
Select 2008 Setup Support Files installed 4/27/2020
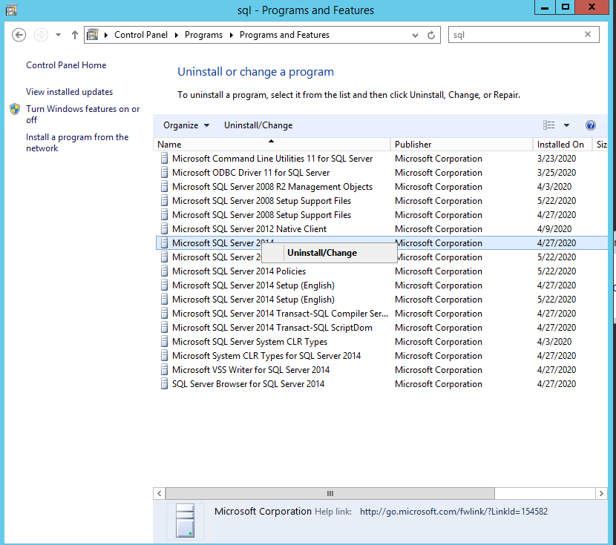tap(381, 215)
